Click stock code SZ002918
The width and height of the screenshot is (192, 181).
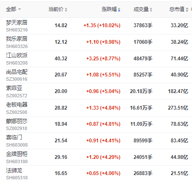pyautogui.click(x=17, y=128)
